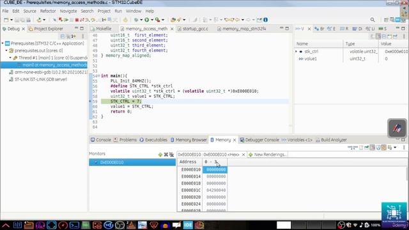Viewport: 409px width, 230px height.
Task: Open the Disassembly view tab icon
Action: 357,29
